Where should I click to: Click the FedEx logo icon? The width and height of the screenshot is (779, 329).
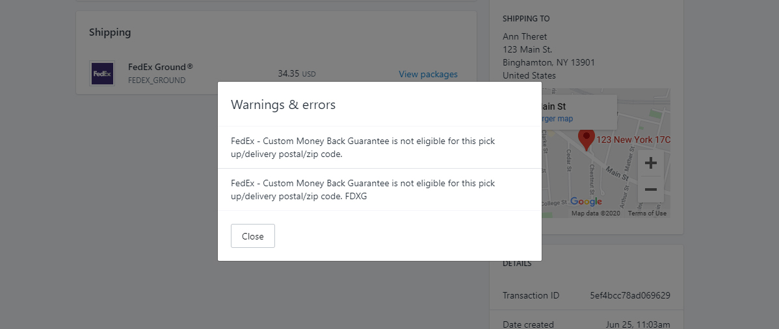[102, 74]
